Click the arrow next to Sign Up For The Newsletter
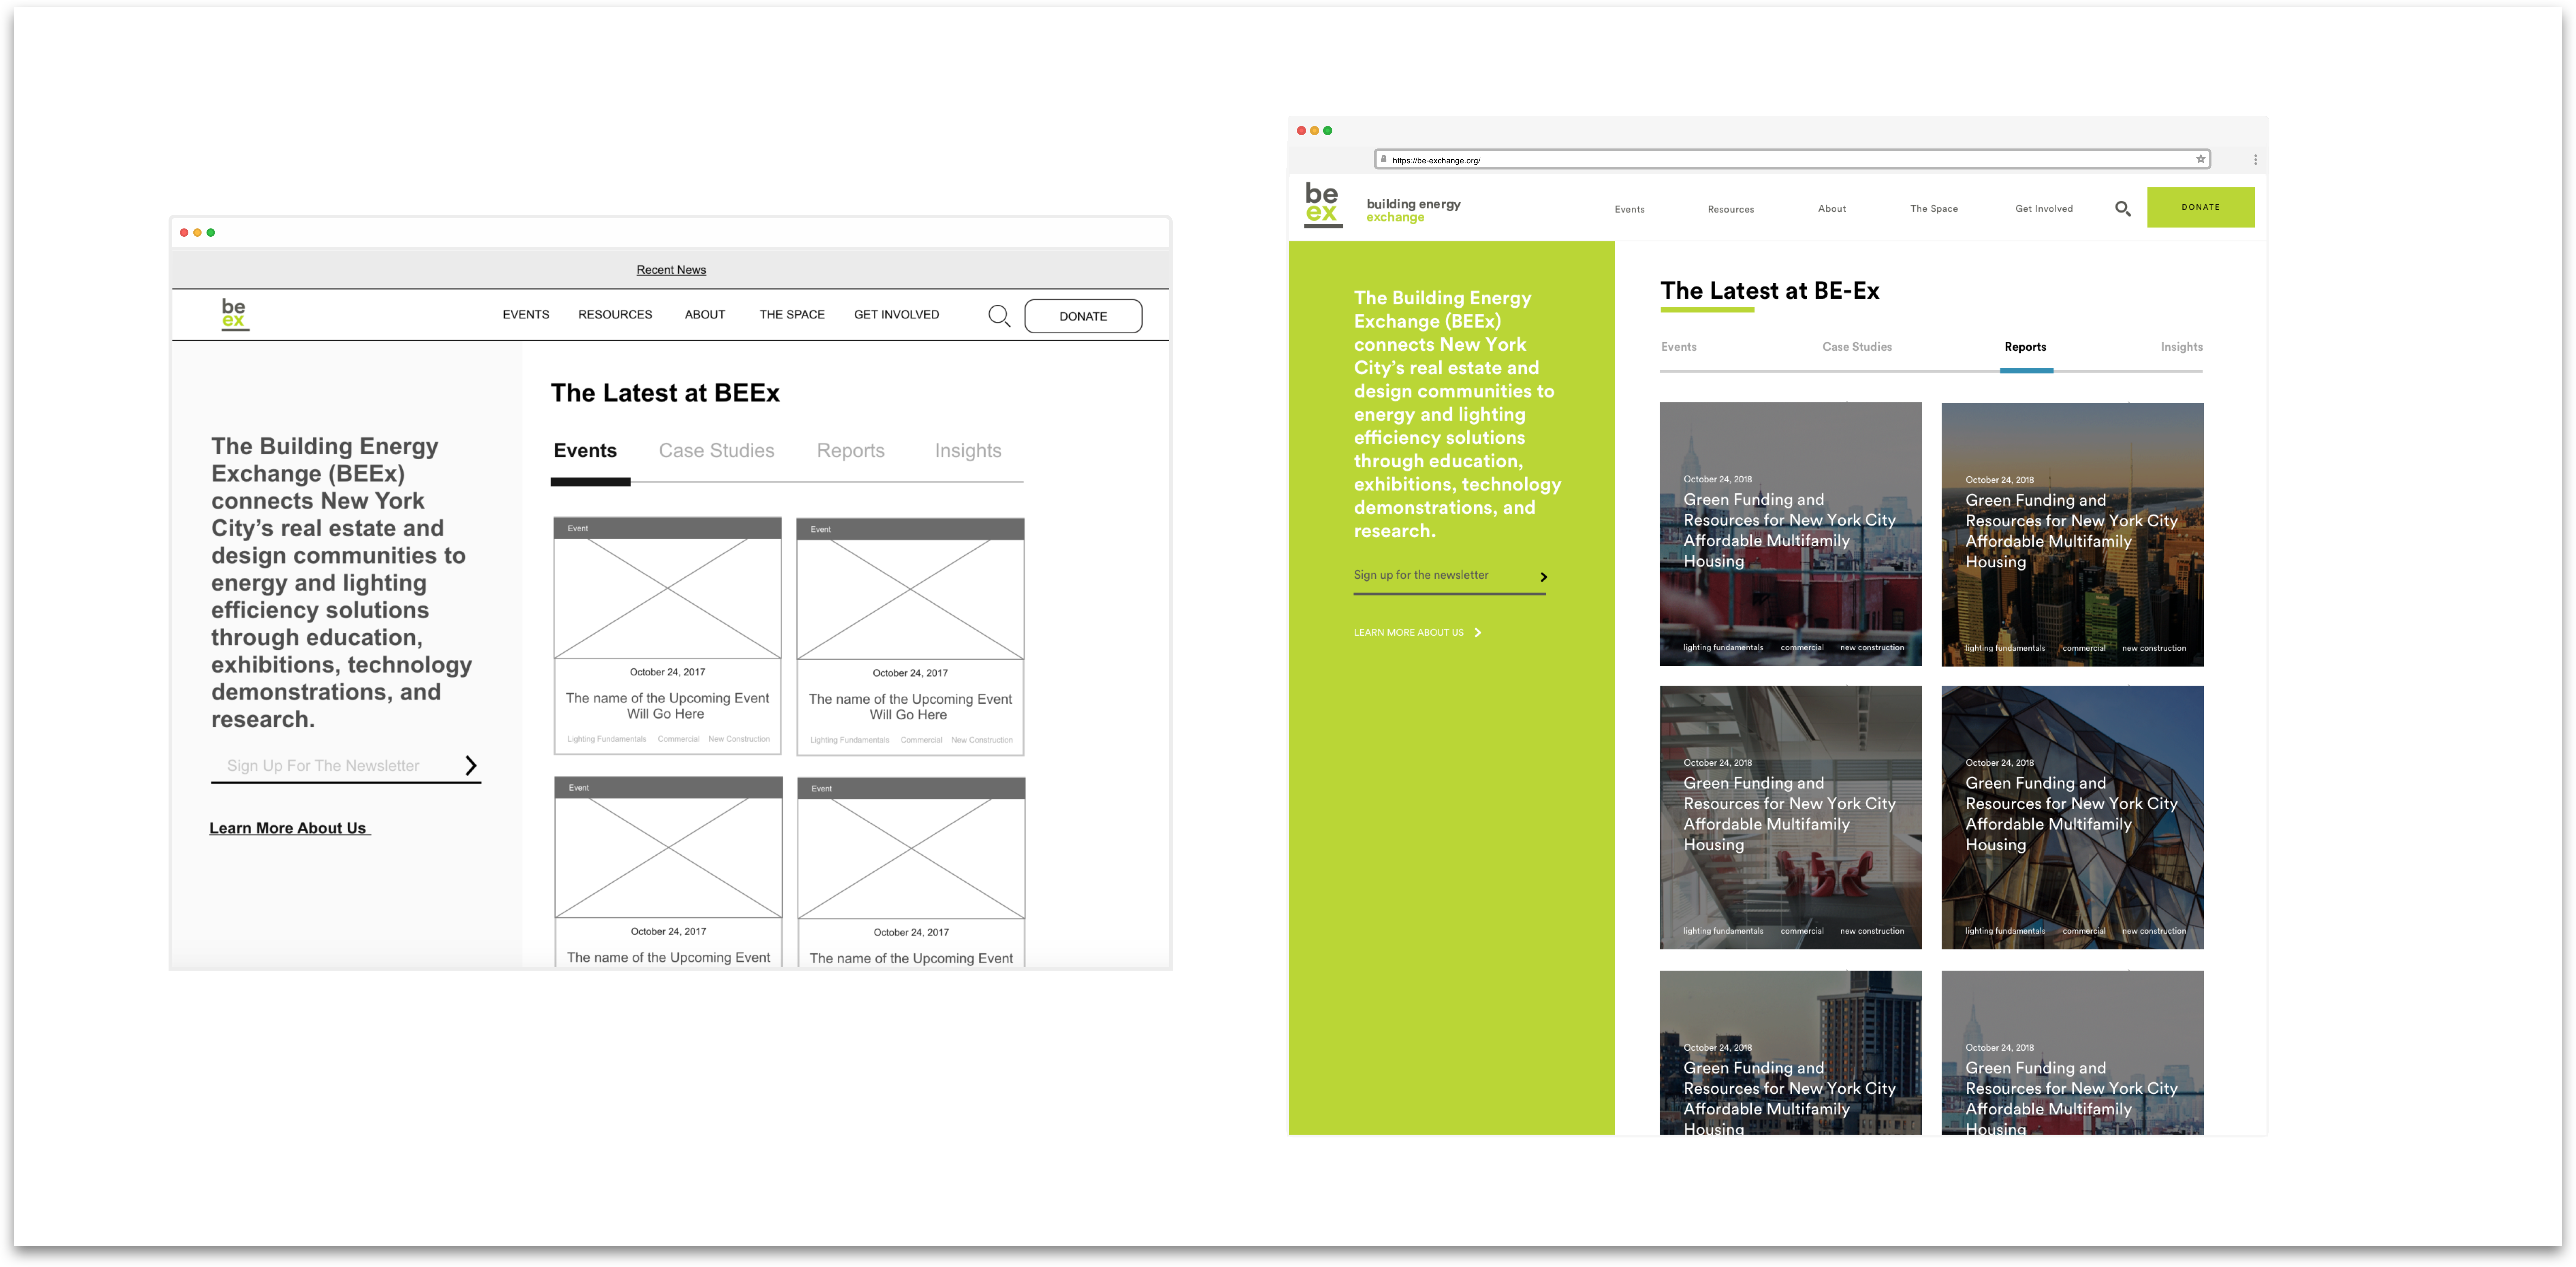 tap(470, 766)
